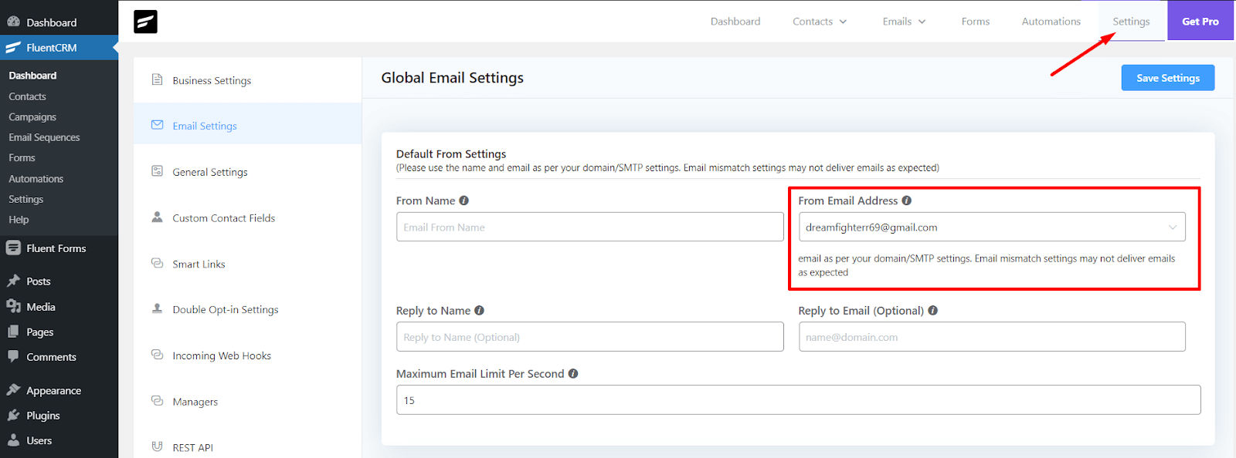The height and width of the screenshot is (458, 1236).
Task: Switch to the Automations tab in header
Action: tap(1051, 22)
